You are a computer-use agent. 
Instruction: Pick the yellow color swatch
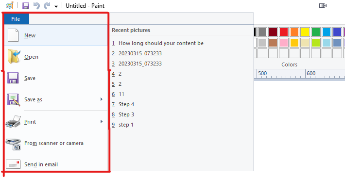[305, 32]
